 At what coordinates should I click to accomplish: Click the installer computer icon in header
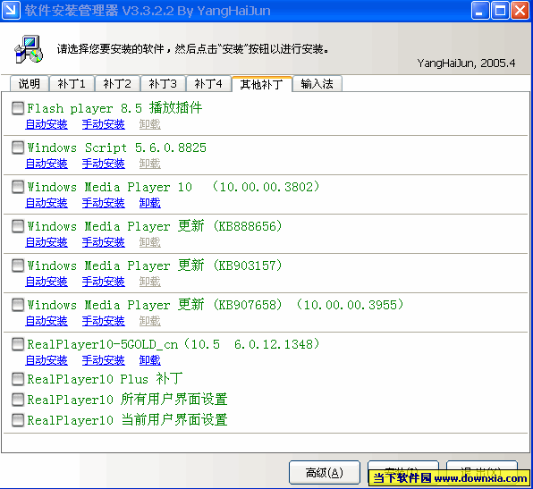pos(29,49)
